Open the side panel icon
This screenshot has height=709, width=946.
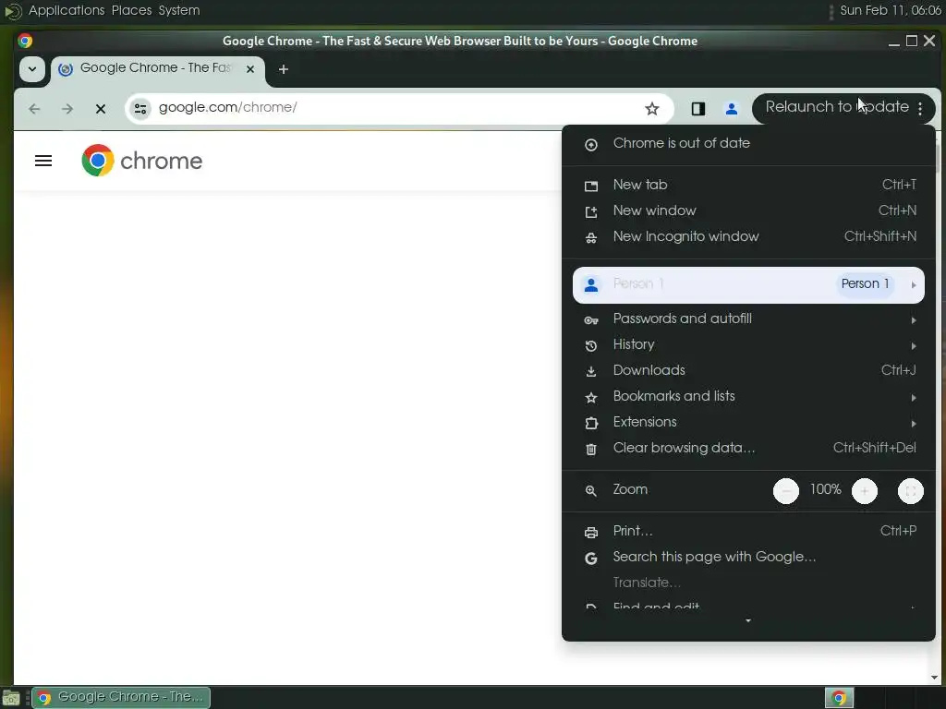(x=698, y=109)
